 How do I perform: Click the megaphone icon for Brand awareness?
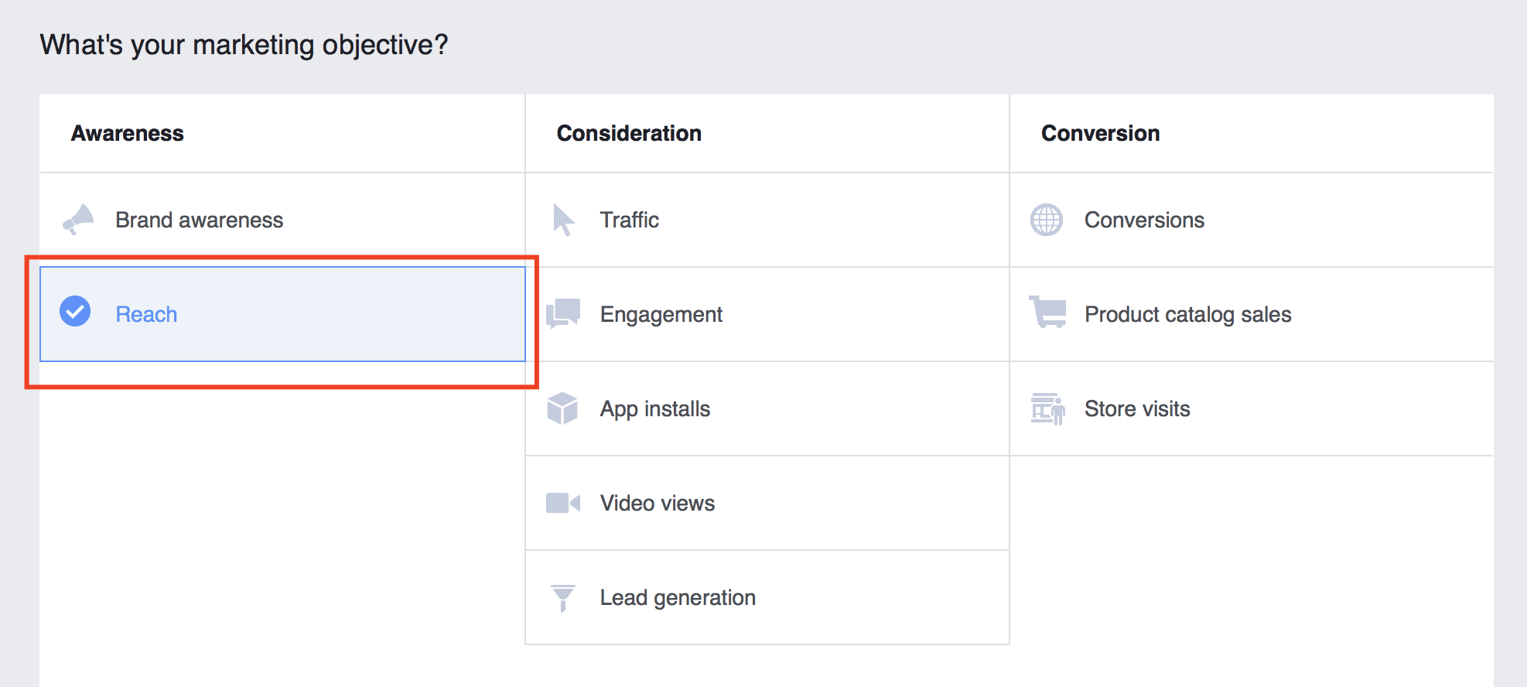pos(78,220)
